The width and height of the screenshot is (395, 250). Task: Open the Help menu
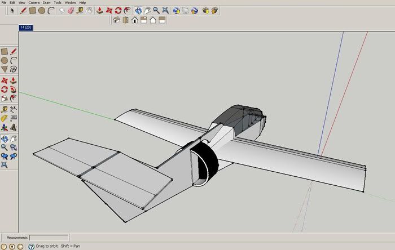point(82,2)
